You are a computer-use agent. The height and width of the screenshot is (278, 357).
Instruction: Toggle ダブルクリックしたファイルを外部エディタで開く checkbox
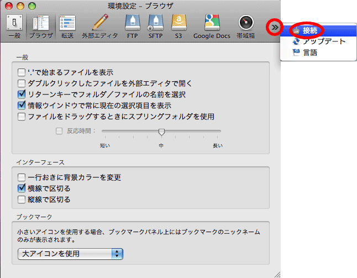(22, 83)
